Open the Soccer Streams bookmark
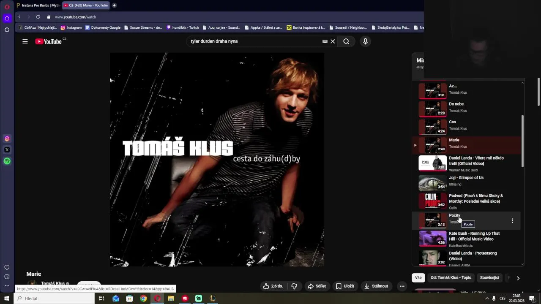The width and height of the screenshot is (541, 304). click(143, 27)
